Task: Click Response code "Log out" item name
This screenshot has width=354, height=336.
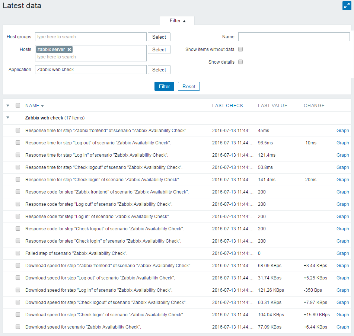Action: [x=99, y=204]
